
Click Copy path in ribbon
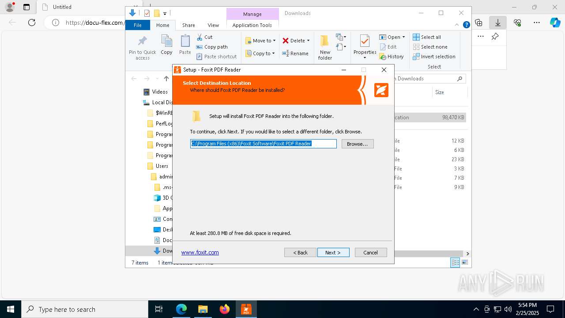pyautogui.click(x=212, y=47)
